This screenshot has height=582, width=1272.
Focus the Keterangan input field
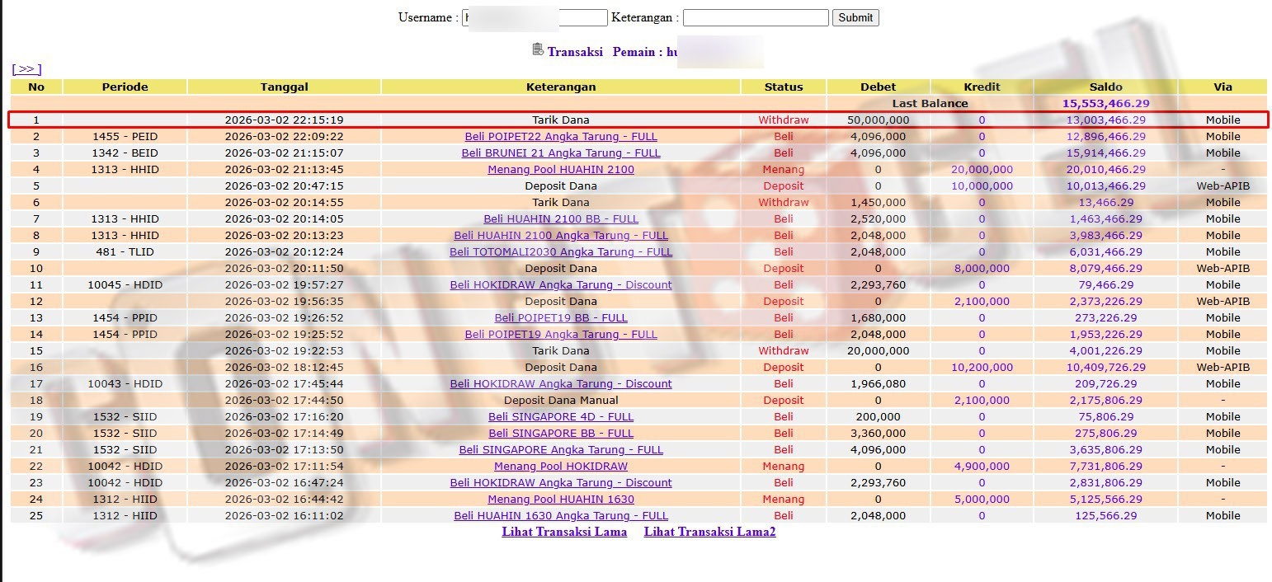[755, 17]
